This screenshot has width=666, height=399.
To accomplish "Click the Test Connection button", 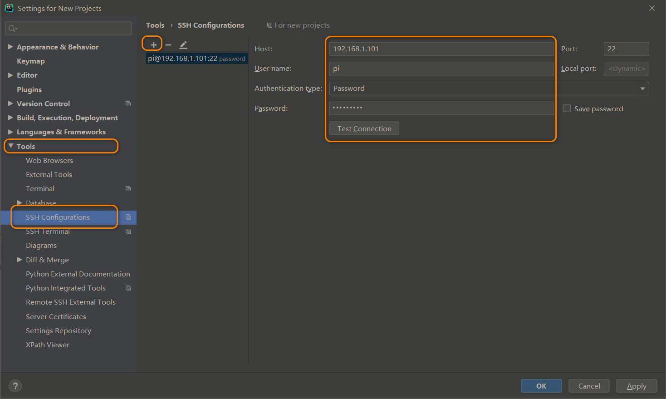I will pyautogui.click(x=364, y=128).
